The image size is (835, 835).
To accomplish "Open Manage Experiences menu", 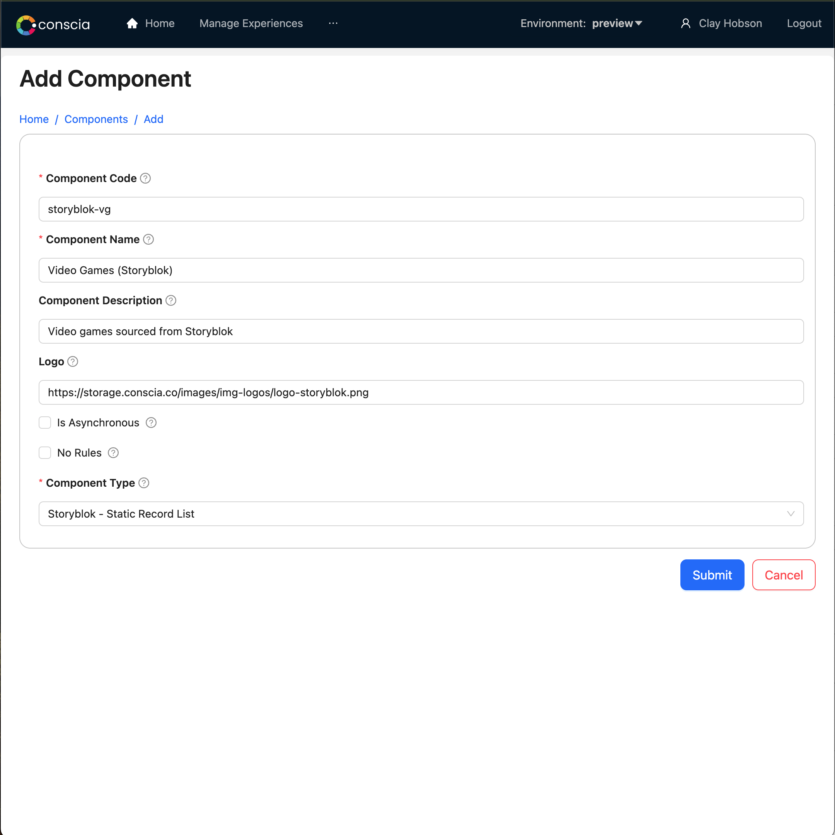I will coord(251,23).
